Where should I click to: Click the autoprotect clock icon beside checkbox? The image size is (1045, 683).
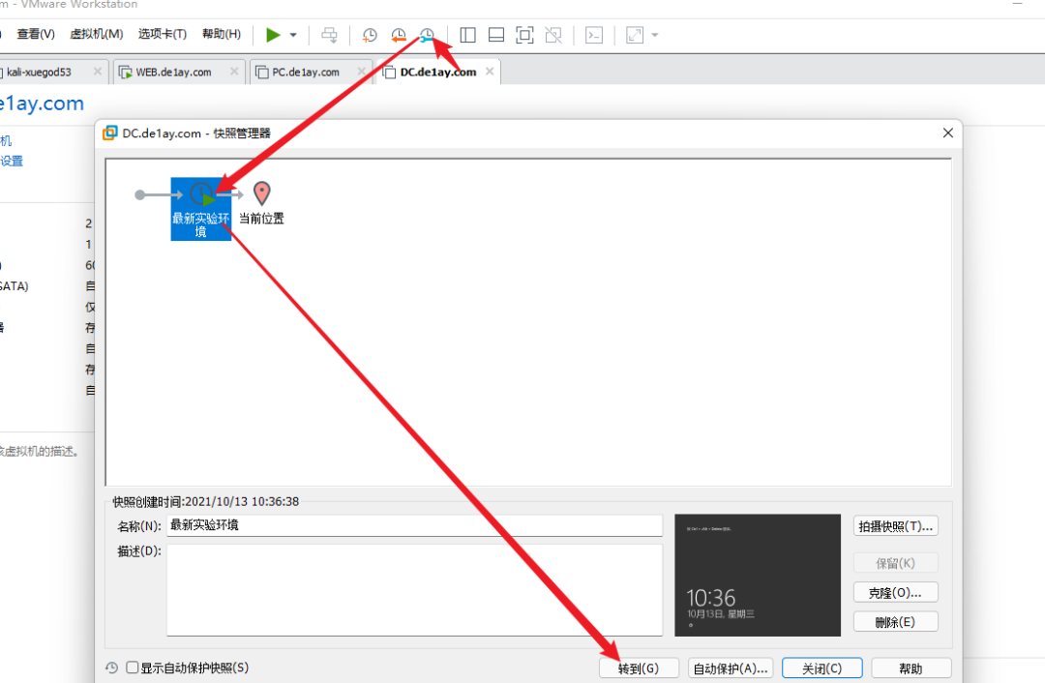(112, 667)
